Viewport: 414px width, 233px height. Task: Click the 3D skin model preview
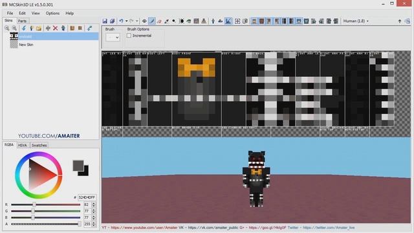pos(256,179)
